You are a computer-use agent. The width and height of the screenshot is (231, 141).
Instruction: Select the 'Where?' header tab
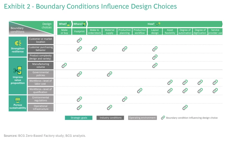click(79, 24)
